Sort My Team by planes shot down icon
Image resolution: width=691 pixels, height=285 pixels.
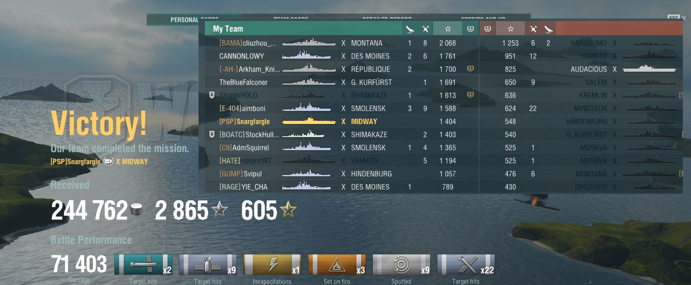425,29
